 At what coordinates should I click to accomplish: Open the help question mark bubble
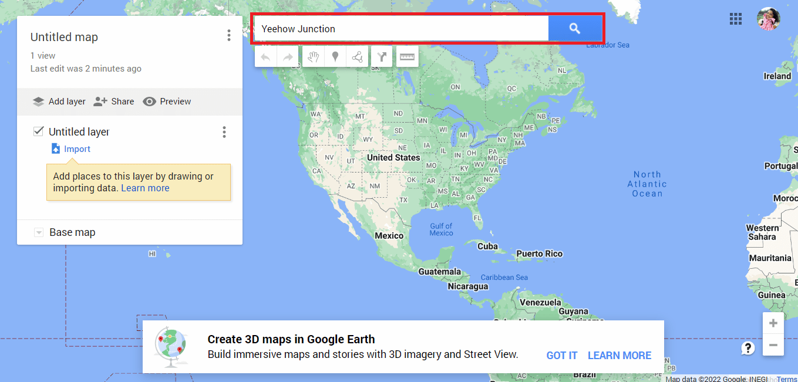(748, 348)
